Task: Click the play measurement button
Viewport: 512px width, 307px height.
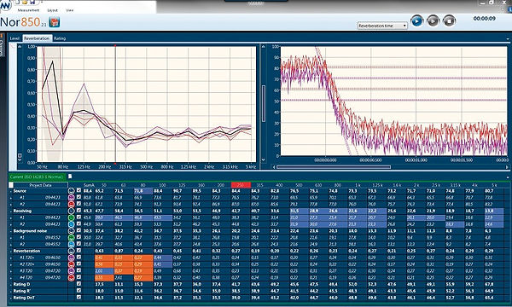Action: [416, 21]
